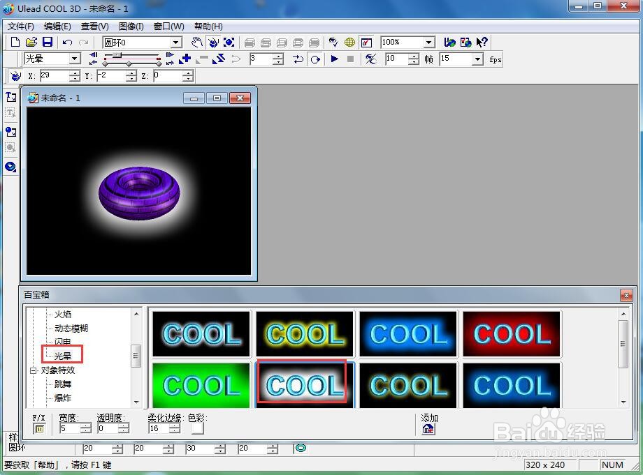
Task: Open the 圆环0 object dropdown
Action: (x=176, y=42)
